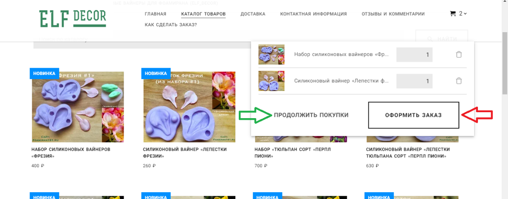Viewport: 508px width, 199px height.
Task: Click the Оформить заказ button
Action: (x=414, y=115)
